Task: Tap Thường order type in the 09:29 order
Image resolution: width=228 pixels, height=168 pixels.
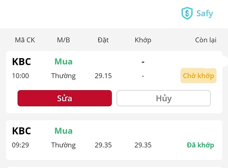Action: click(x=63, y=145)
